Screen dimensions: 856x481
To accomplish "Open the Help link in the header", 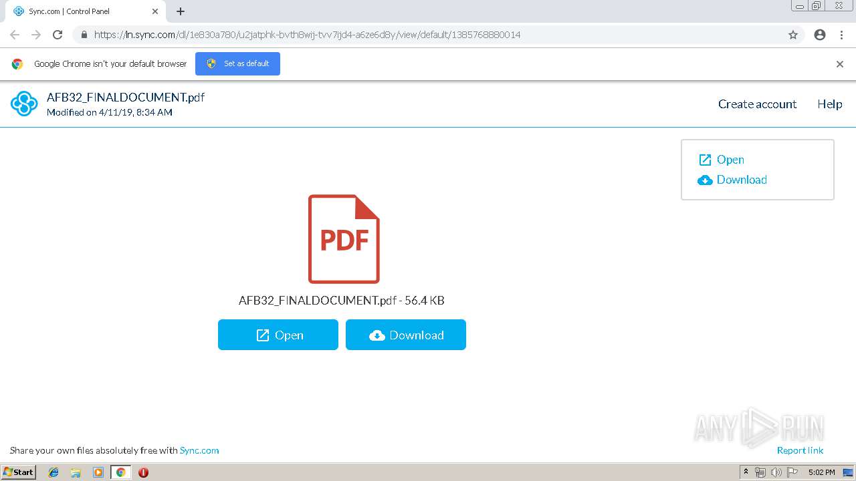I will pyautogui.click(x=829, y=104).
